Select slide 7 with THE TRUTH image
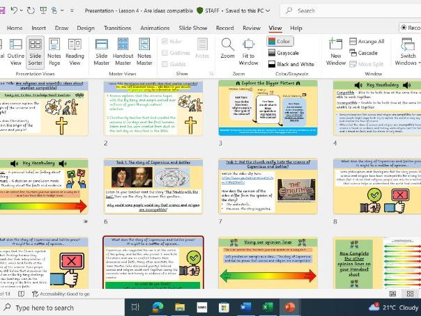 [268, 187]
